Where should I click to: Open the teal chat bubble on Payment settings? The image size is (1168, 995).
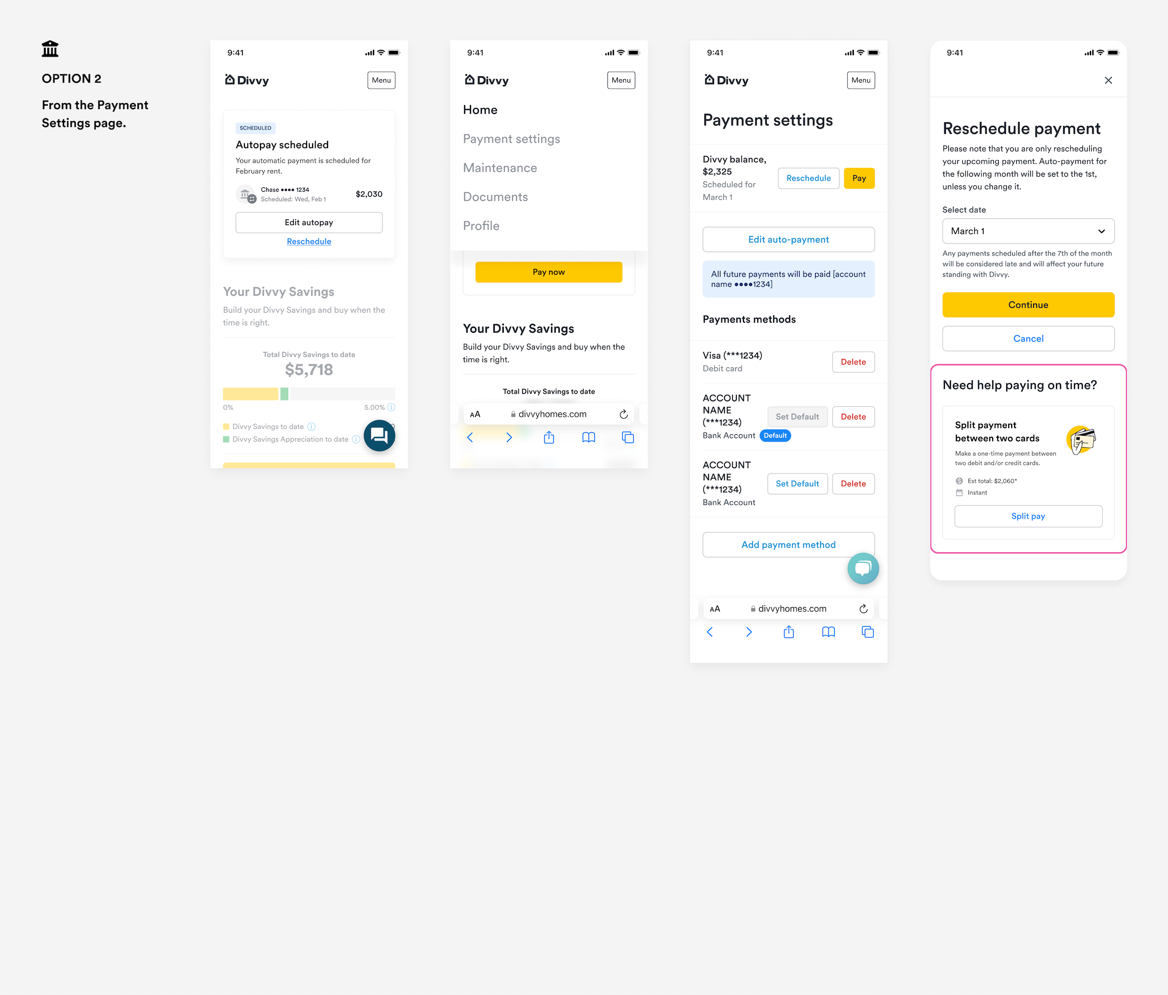pyautogui.click(x=863, y=568)
